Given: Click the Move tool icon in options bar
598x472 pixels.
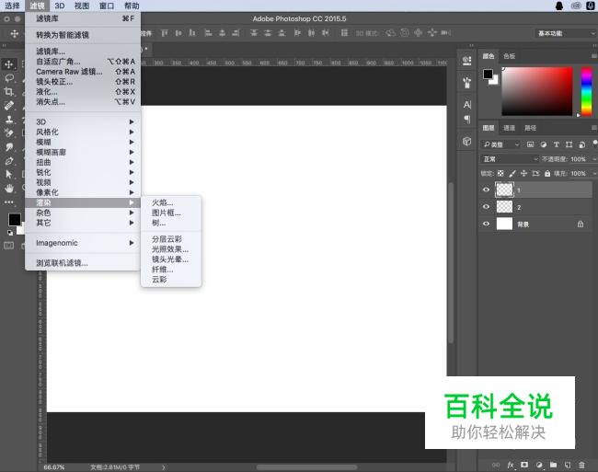Looking at the screenshot, I should point(15,33).
